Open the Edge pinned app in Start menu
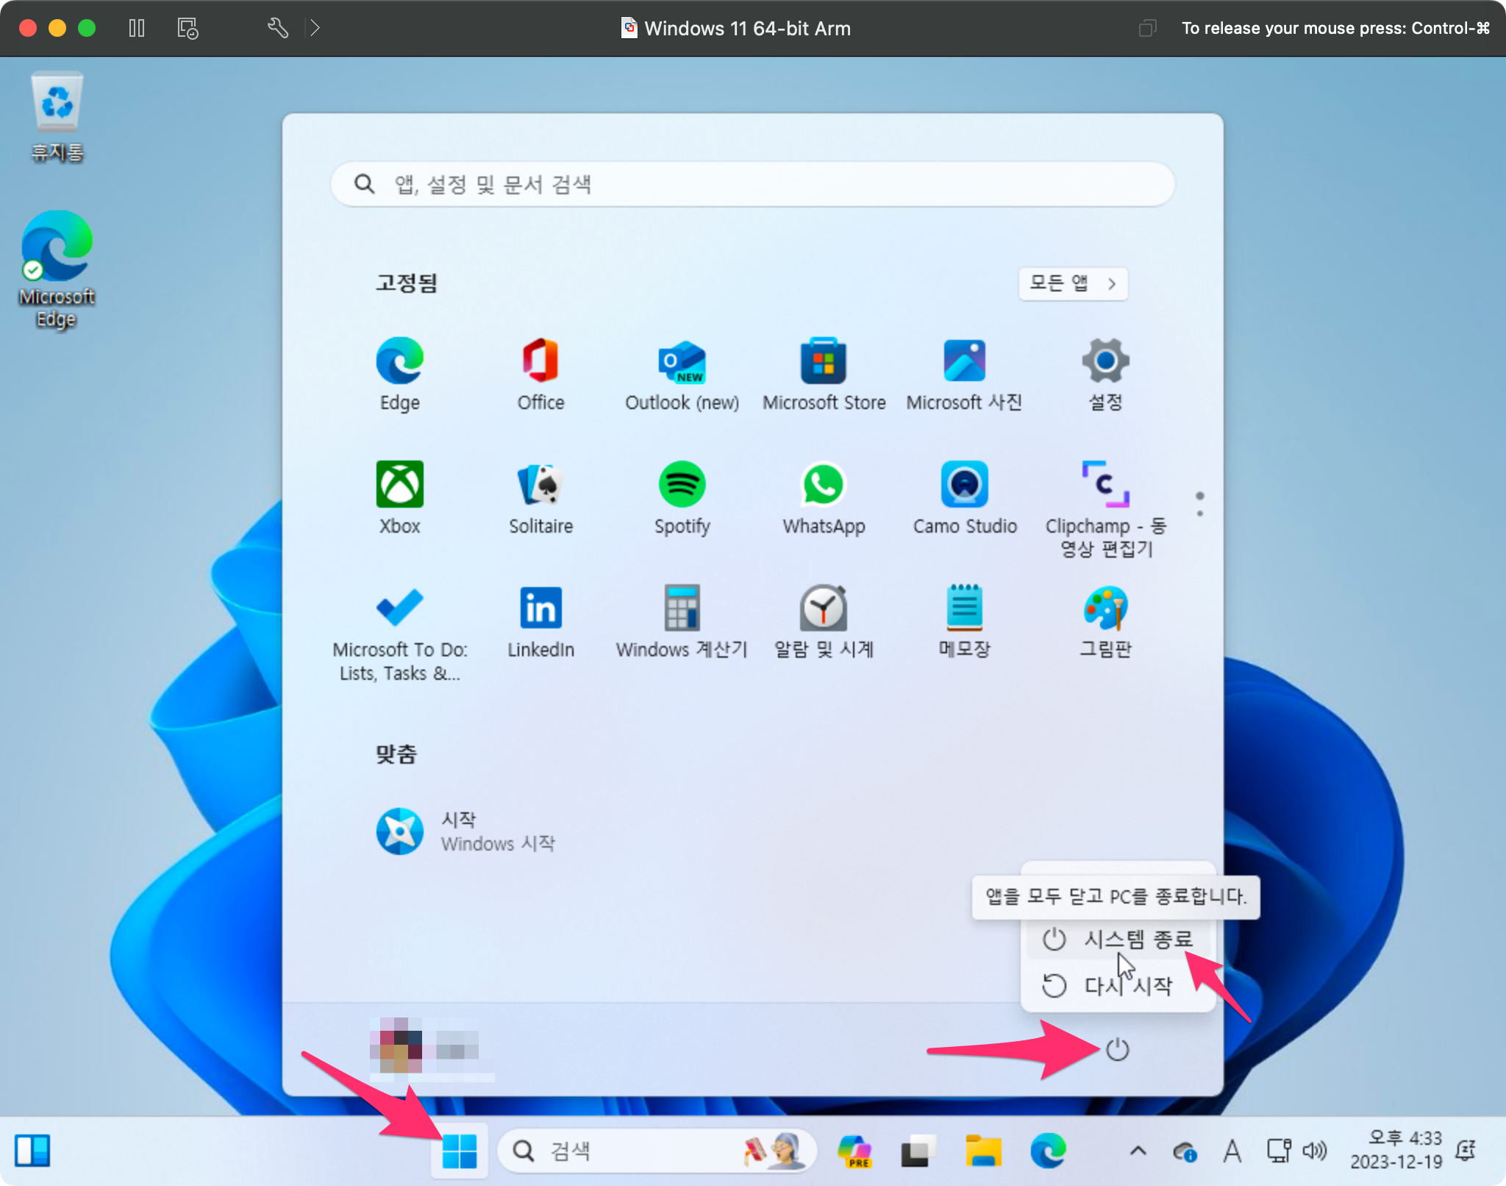 [x=399, y=374]
